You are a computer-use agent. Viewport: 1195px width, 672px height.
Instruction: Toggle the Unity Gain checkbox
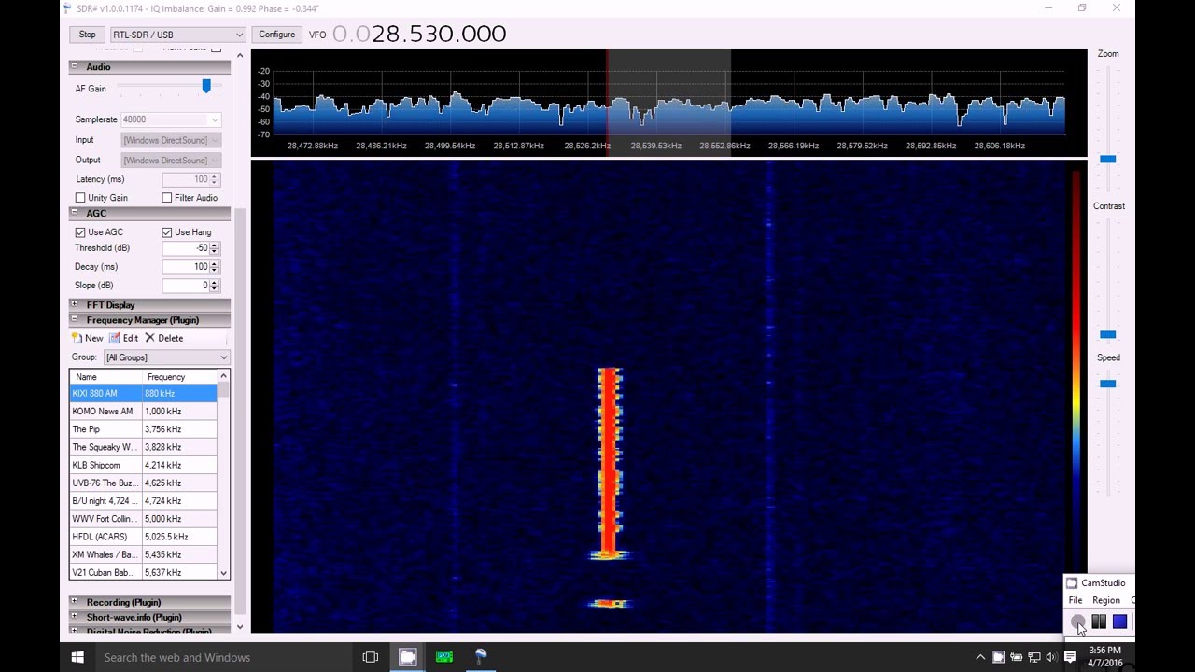[80, 198]
